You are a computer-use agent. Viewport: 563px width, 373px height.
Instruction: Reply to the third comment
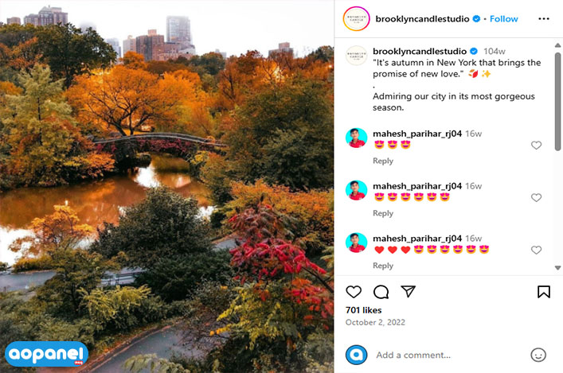pyautogui.click(x=383, y=266)
